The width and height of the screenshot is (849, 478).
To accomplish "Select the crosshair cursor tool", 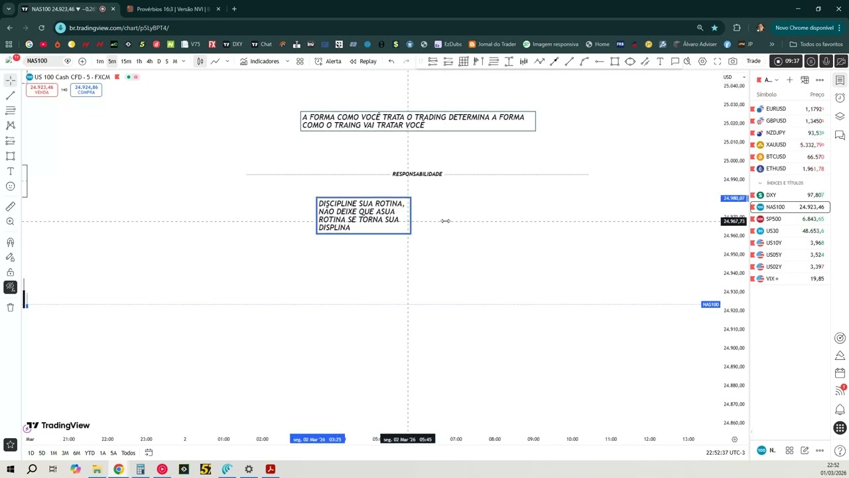I will point(10,80).
